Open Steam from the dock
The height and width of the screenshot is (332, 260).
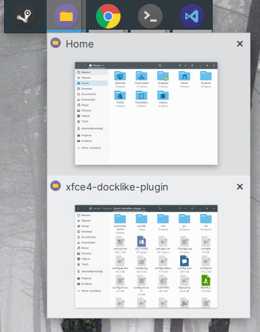coord(24,16)
